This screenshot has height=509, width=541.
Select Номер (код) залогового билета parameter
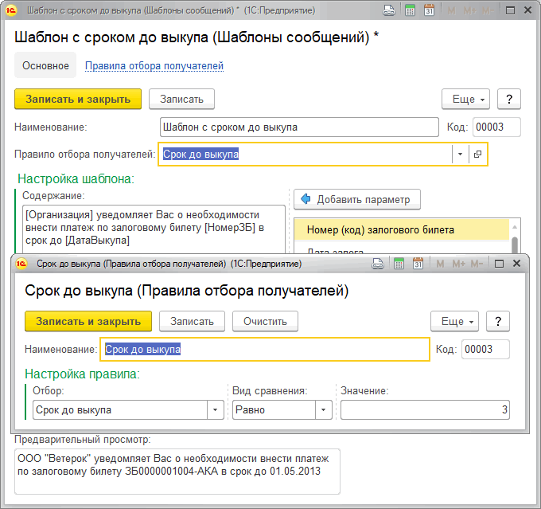coord(402,229)
